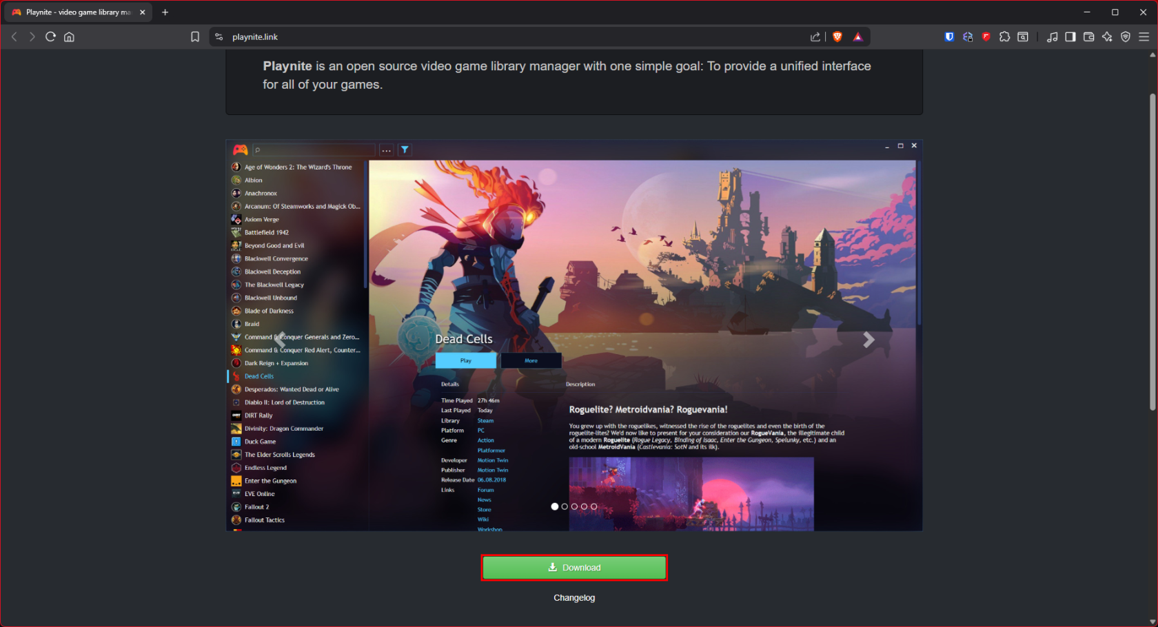Click the Brave Shields icon in address bar

click(836, 37)
